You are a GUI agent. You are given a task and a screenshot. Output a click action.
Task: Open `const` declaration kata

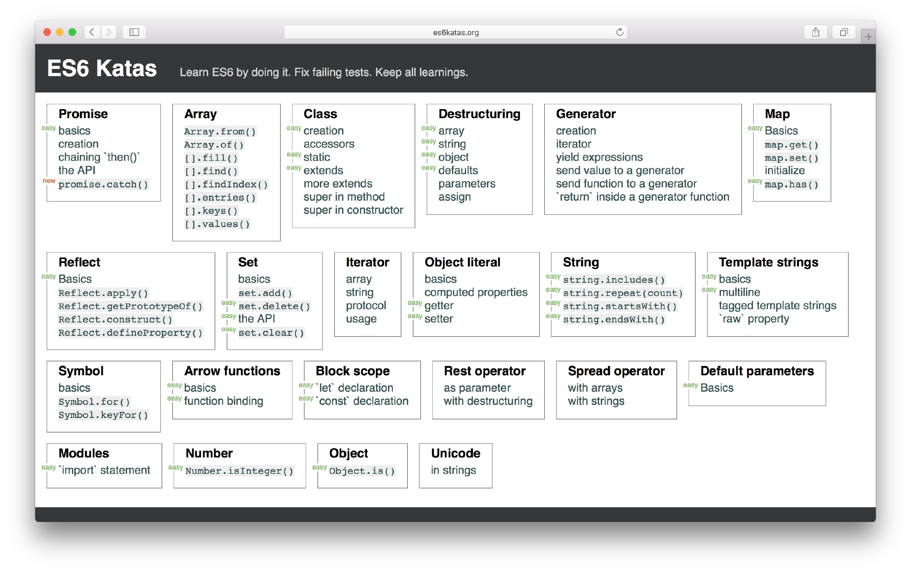tap(362, 401)
